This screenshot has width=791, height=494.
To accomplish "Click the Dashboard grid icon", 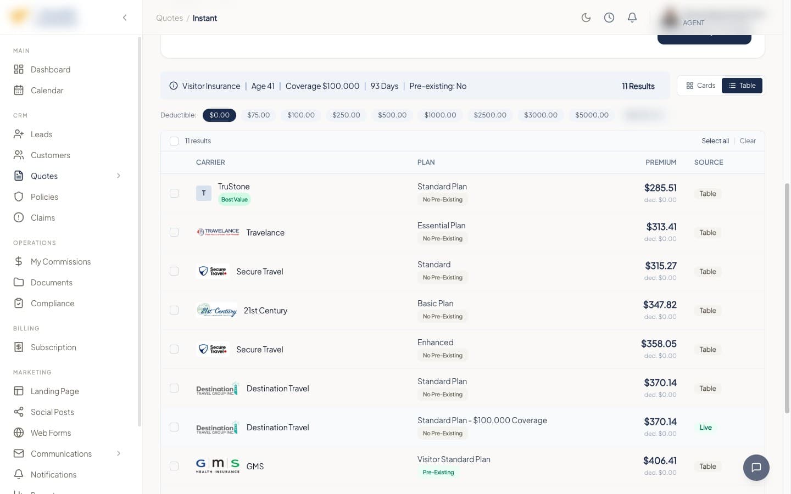I will point(19,69).
